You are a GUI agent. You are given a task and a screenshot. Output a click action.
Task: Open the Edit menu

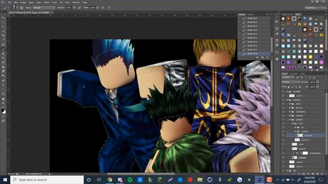tap(16, 2)
